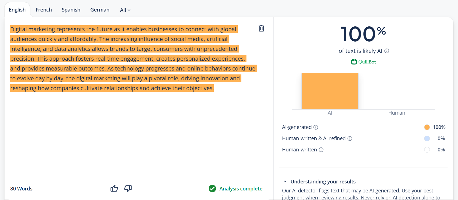Click inside the highlighted text area

pos(124,59)
